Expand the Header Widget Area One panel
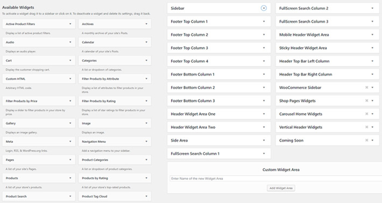The height and width of the screenshot is (203, 382). 264,114
